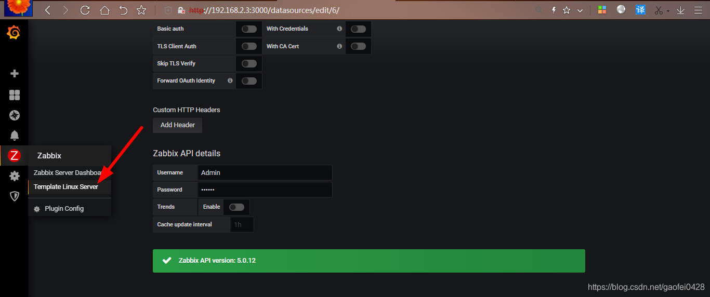Click the Custom HTTP Headers label
This screenshot has height=297, width=710.
[187, 110]
